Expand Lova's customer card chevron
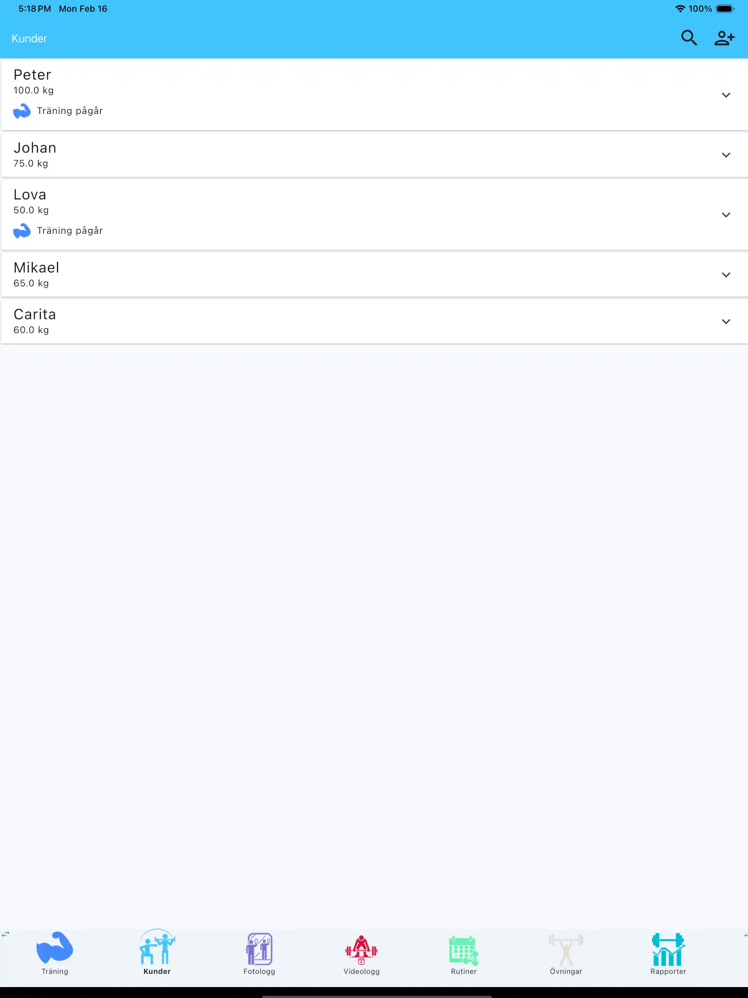748x998 pixels. (725, 215)
